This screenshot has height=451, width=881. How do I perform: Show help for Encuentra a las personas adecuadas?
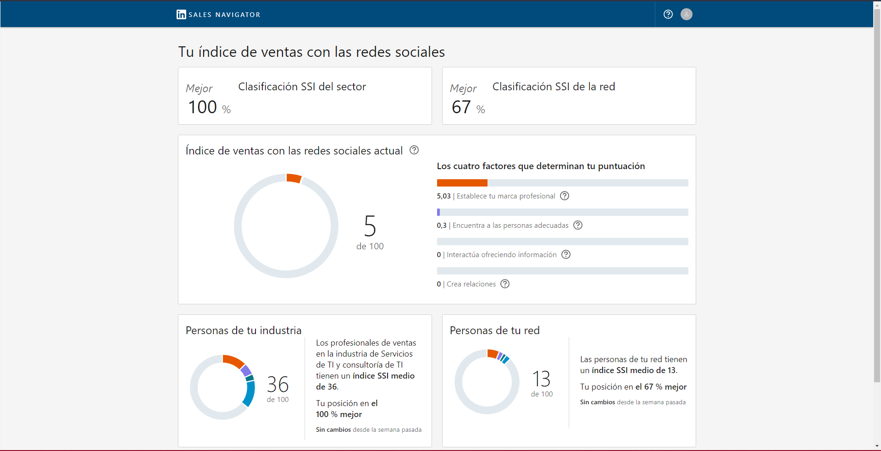coord(578,225)
